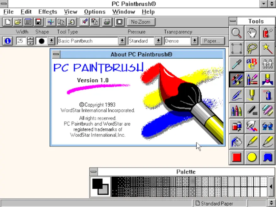Select the highlighted Paintbrushes tool
Viewport: 276px width, 207px height.
[237, 80]
